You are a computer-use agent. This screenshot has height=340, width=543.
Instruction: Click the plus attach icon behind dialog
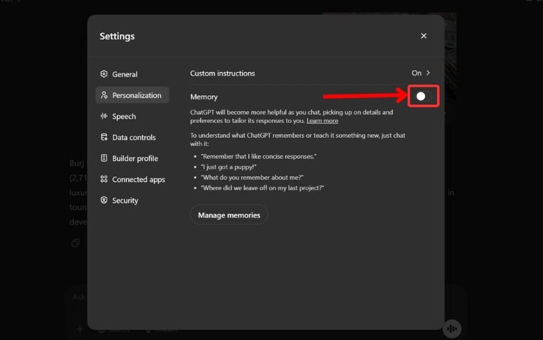(x=80, y=329)
